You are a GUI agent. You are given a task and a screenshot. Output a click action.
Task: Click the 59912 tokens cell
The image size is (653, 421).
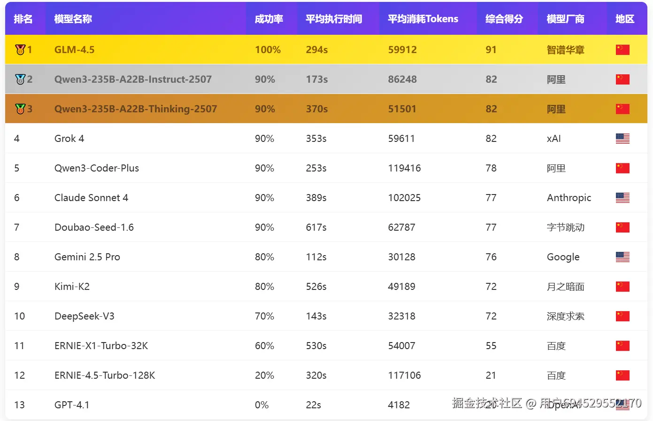coord(402,50)
